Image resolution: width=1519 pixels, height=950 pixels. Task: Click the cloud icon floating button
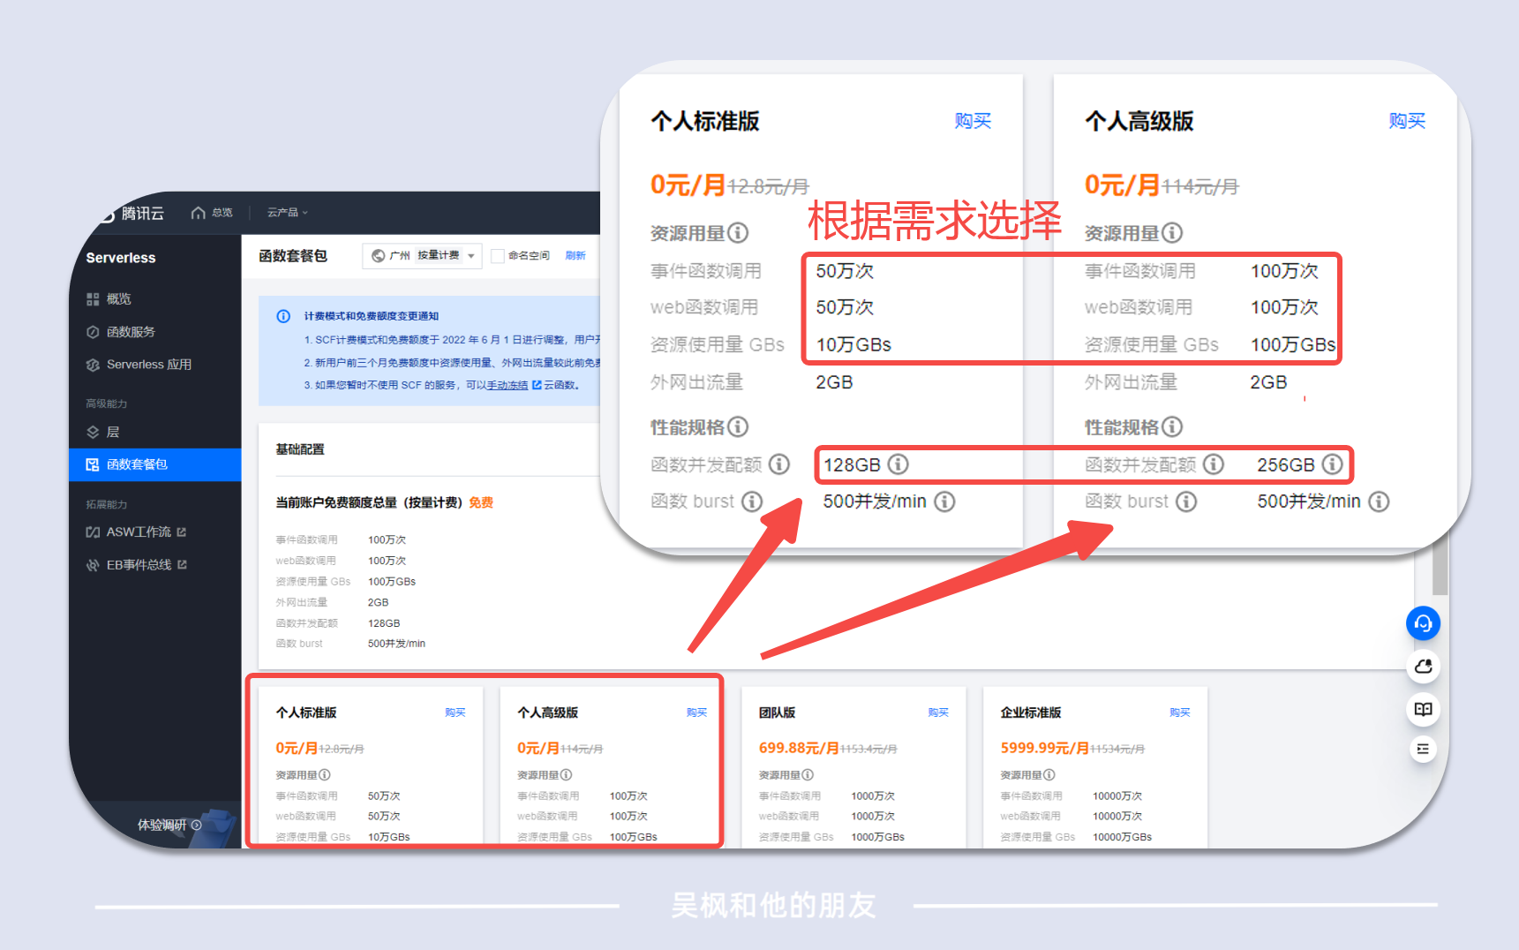click(1423, 667)
